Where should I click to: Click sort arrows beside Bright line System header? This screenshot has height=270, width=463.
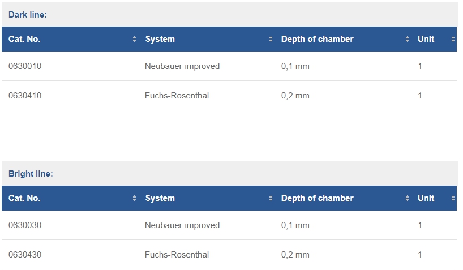(271, 198)
